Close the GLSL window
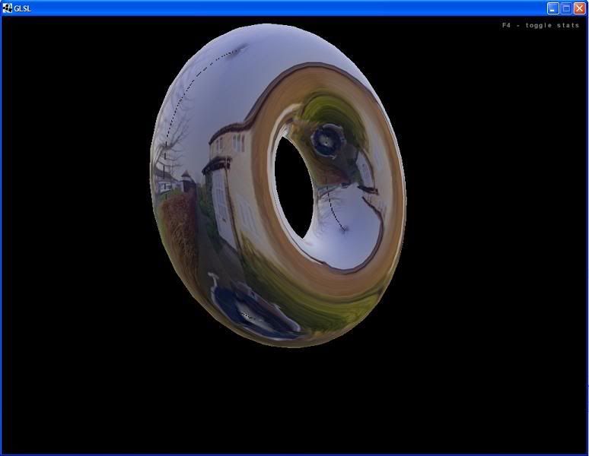The height and width of the screenshot is (456, 589). point(580,8)
